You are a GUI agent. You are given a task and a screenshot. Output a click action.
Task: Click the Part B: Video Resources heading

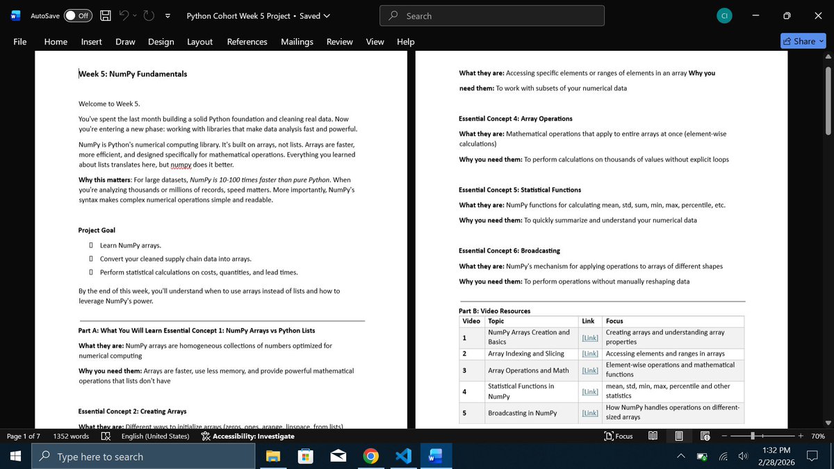click(x=495, y=311)
